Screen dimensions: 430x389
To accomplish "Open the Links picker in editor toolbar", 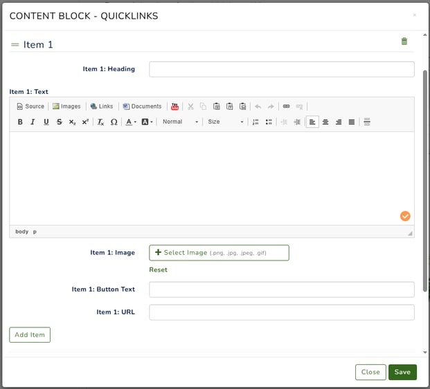I will [x=102, y=106].
